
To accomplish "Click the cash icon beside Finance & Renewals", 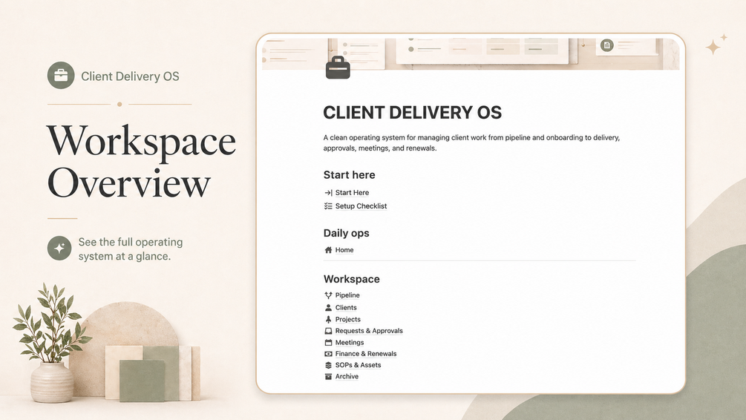I will pos(328,354).
